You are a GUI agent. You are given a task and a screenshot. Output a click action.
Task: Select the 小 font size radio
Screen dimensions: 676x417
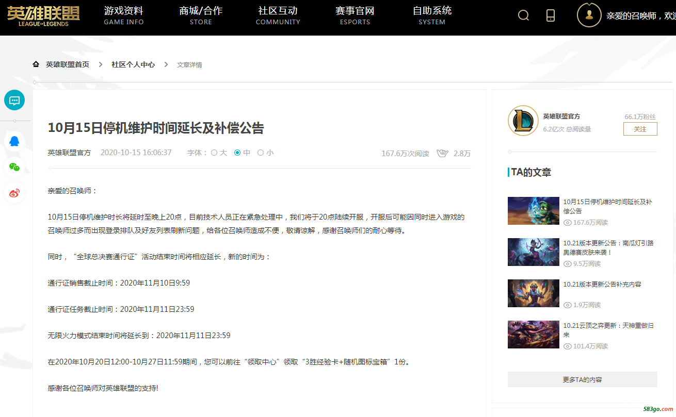pos(261,153)
